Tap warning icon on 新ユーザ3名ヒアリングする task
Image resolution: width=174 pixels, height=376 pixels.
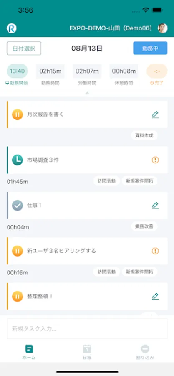click(155, 251)
